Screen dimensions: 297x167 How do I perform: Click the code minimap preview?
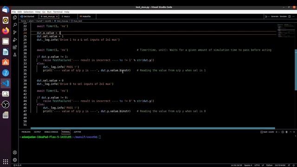[x=286, y=30]
